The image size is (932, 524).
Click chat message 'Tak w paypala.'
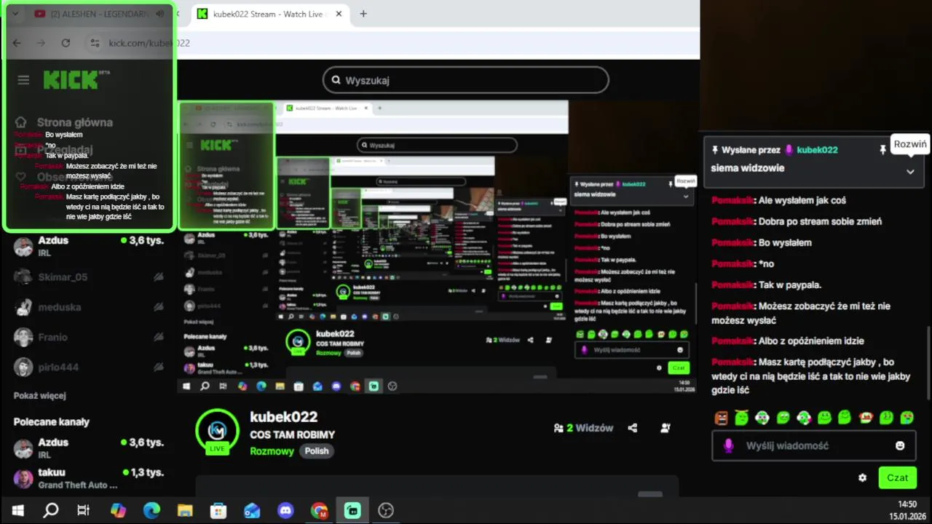point(767,285)
